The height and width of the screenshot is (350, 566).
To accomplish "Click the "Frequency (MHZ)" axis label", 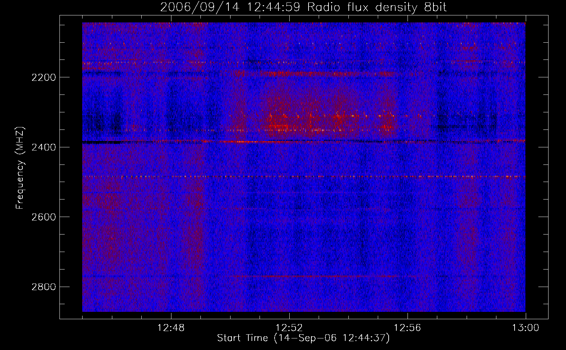I will tap(20, 168).
